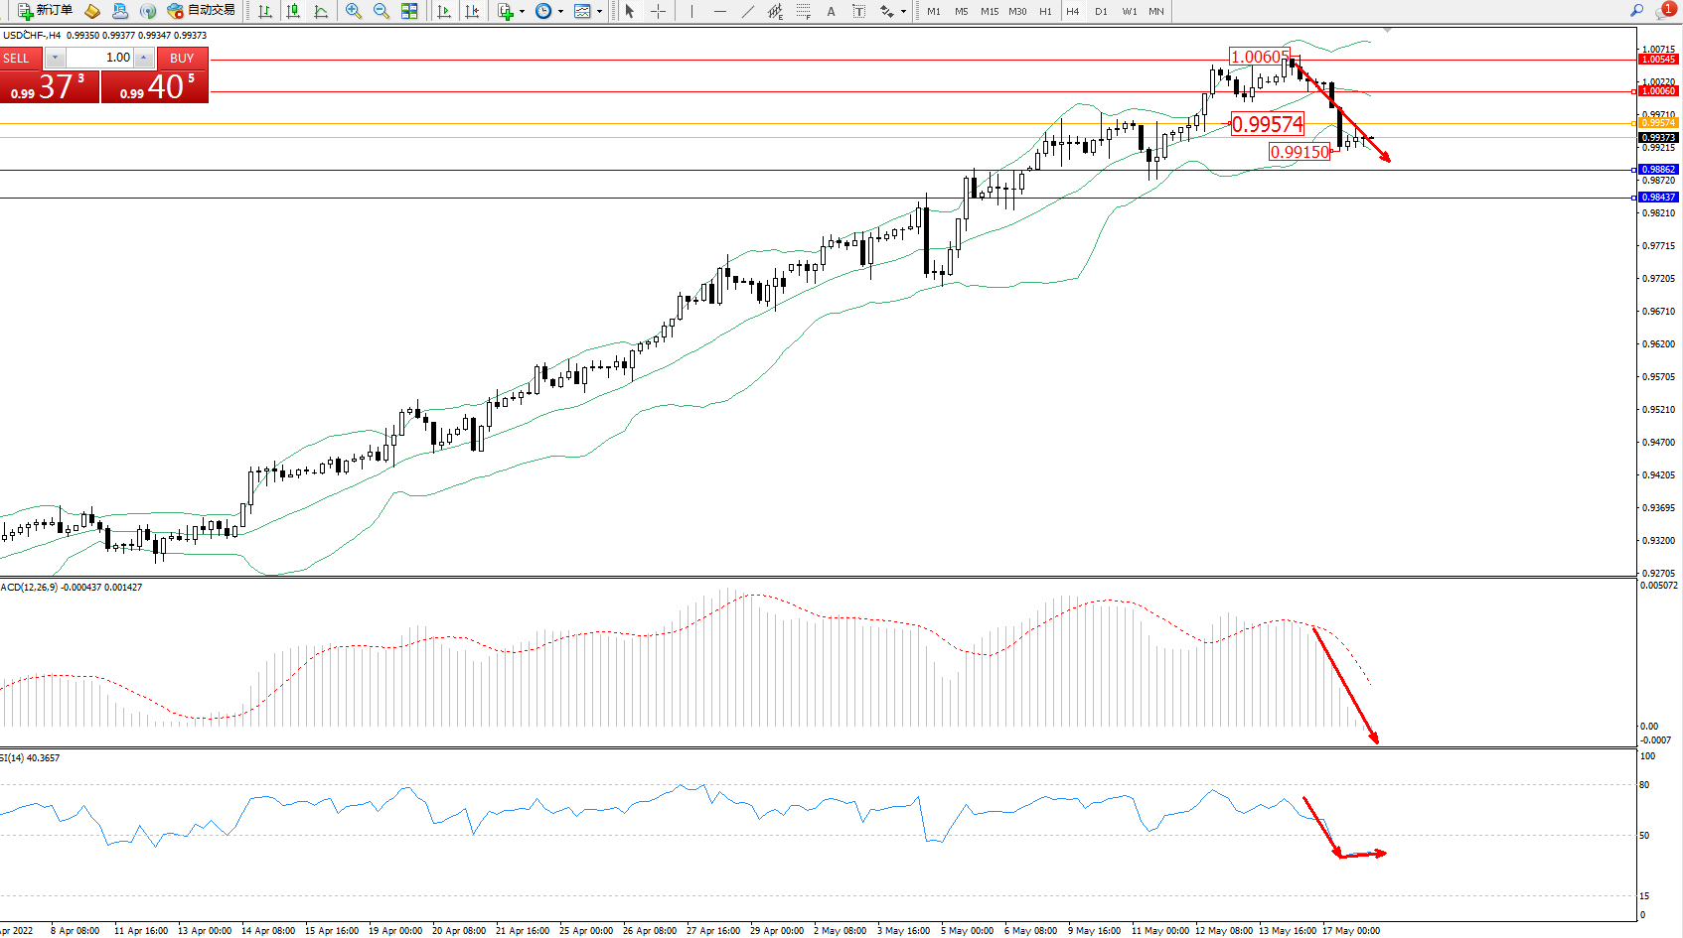This screenshot has height=938, width=1683.
Task: Select the crosshair cursor tool
Action: click(x=658, y=11)
